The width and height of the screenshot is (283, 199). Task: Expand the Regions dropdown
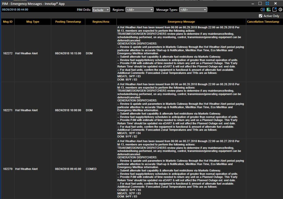point(140,10)
